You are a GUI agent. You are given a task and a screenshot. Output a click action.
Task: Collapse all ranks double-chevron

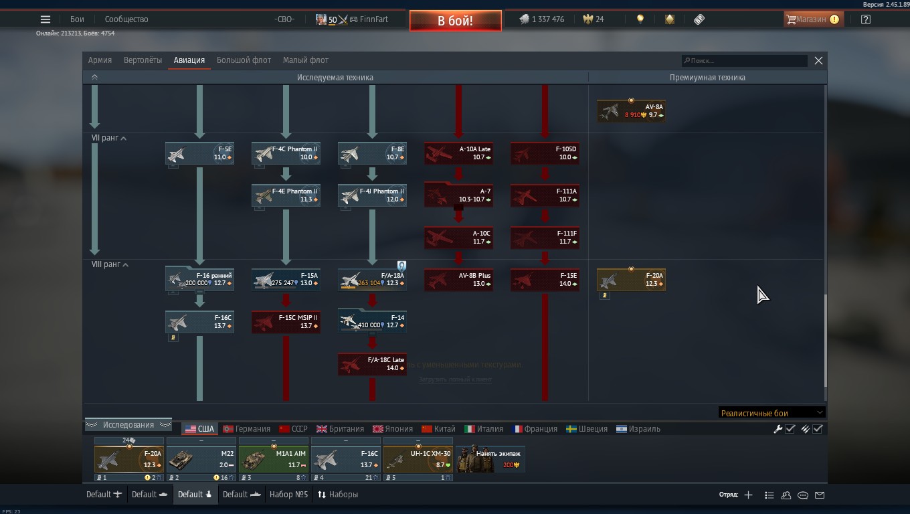pyautogui.click(x=94, y=77)
